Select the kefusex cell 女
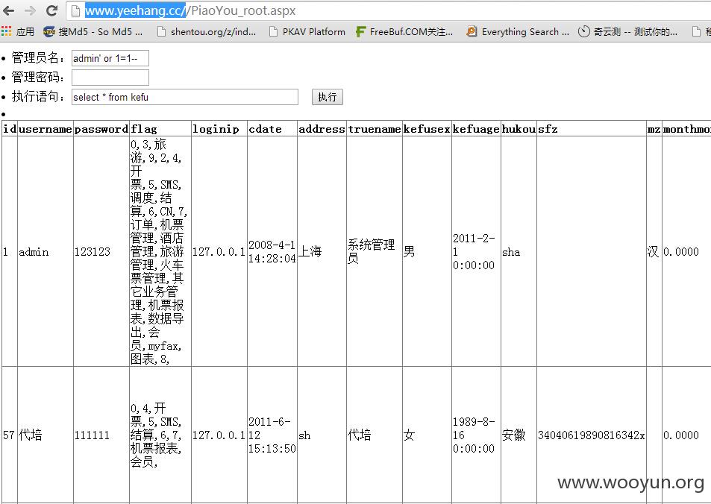 pyautogui.click(x=427, y=435)
